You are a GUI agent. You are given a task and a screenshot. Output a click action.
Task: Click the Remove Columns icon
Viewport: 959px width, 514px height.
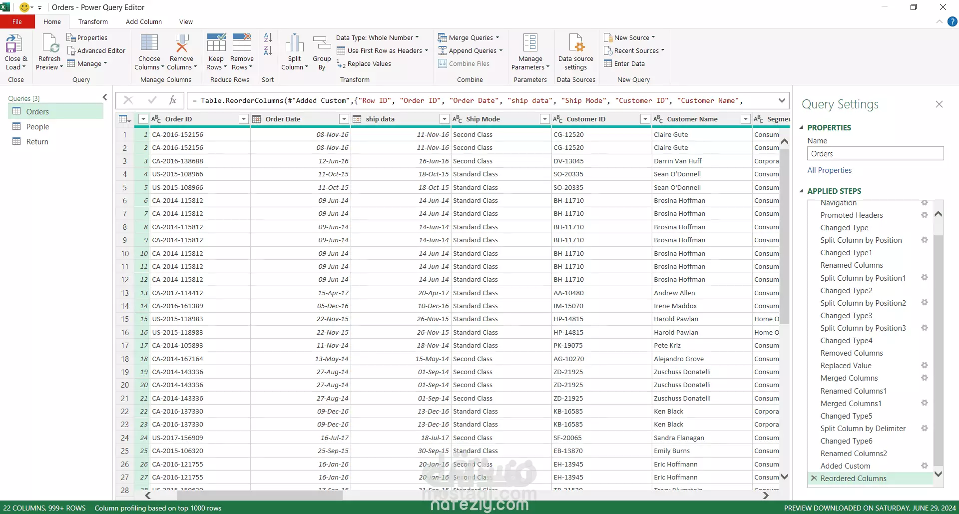pyautogui.click(x=181, y=43)
